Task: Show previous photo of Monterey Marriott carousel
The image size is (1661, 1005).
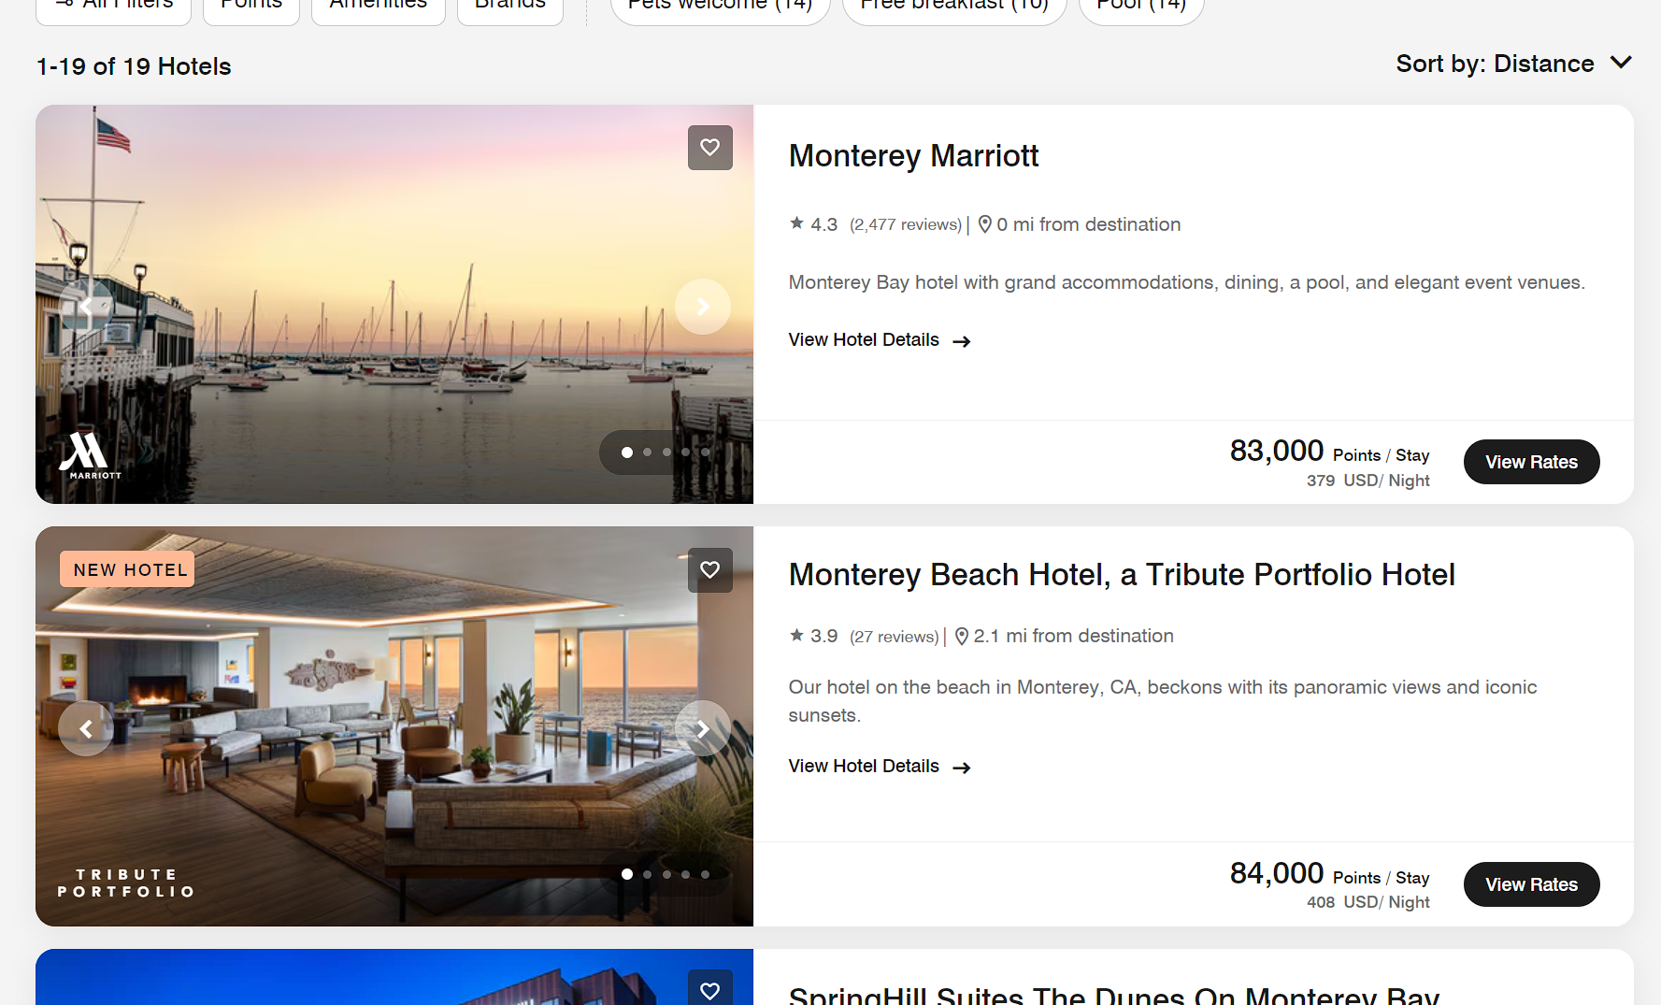Action: pos(86,306)
